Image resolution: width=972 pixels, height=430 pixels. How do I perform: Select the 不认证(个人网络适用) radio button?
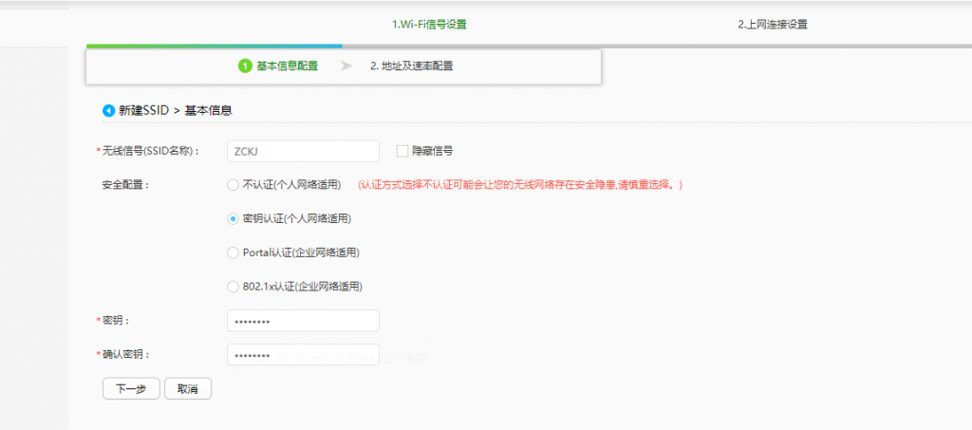coord(234,184)
